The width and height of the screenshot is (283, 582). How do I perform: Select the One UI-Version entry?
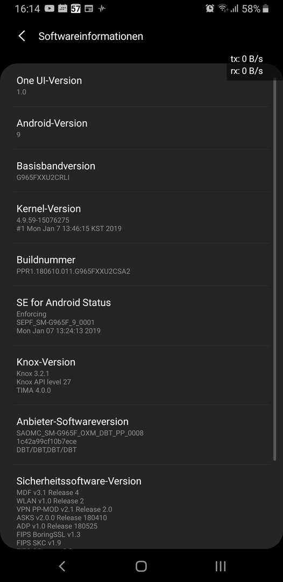[x=141, y=86]
